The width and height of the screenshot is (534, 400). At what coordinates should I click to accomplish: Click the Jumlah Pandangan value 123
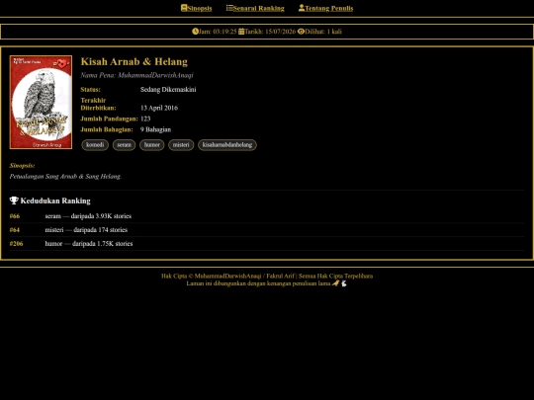145,119
